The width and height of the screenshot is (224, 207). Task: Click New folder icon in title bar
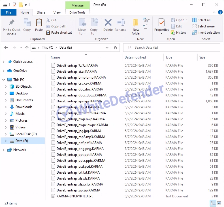tap(21, 5)
